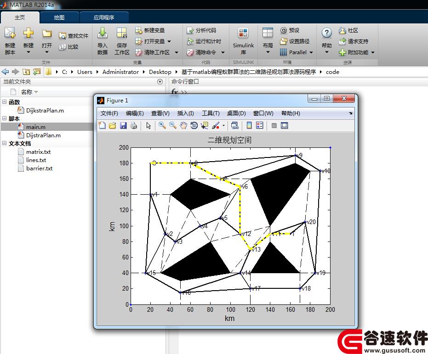This screenshot has width=428, height=354.
Task: Click 比较 (Compare) in the ribbon
Action: click(x=69, y=46)
